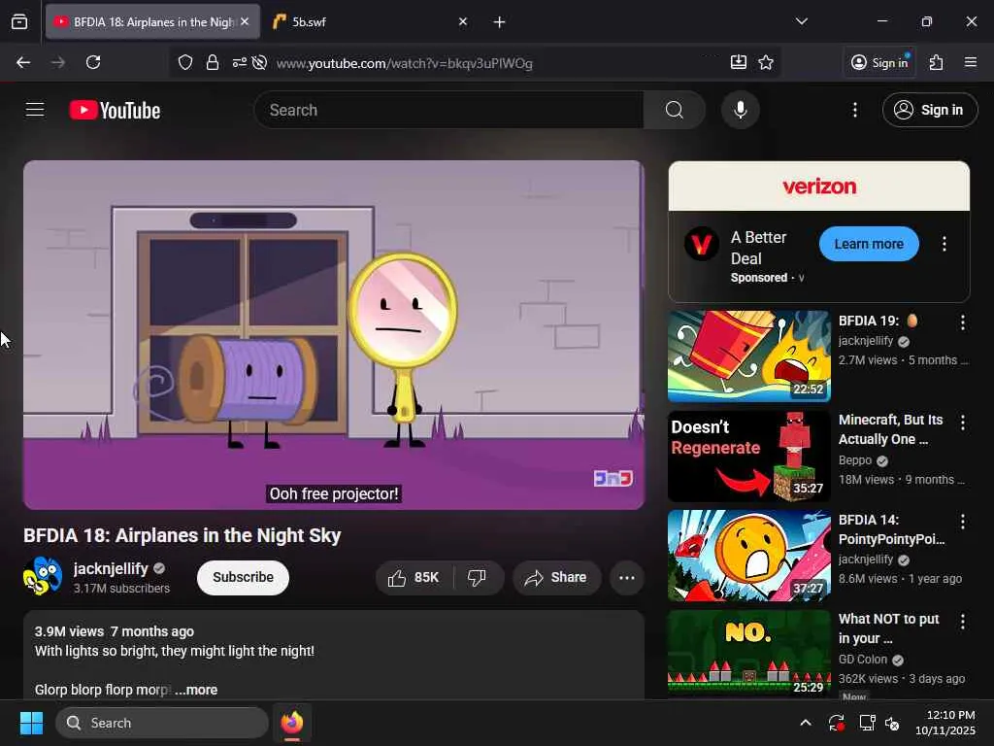Start voice search with microphone icon
The width and height of the screenshot is (994, 746).
tap(740, 110)
